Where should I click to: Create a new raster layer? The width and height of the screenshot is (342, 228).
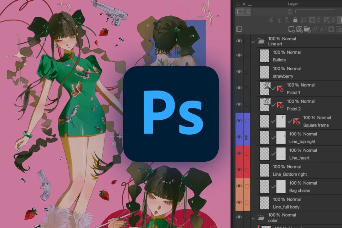click(x=291, y=29)
